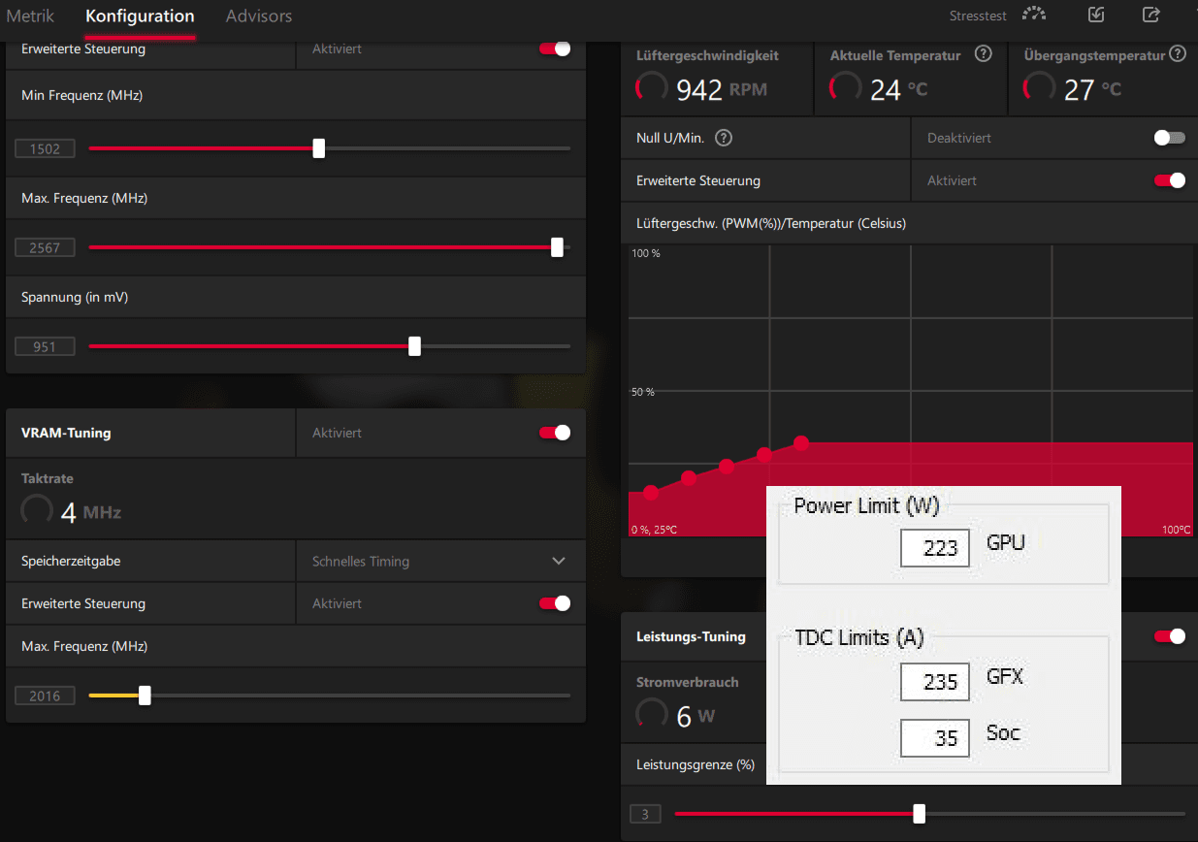Turn off the Leistungs-Tuning switch
Image resolution: width=1198 pixels, height=842 pixels.
1170,636
